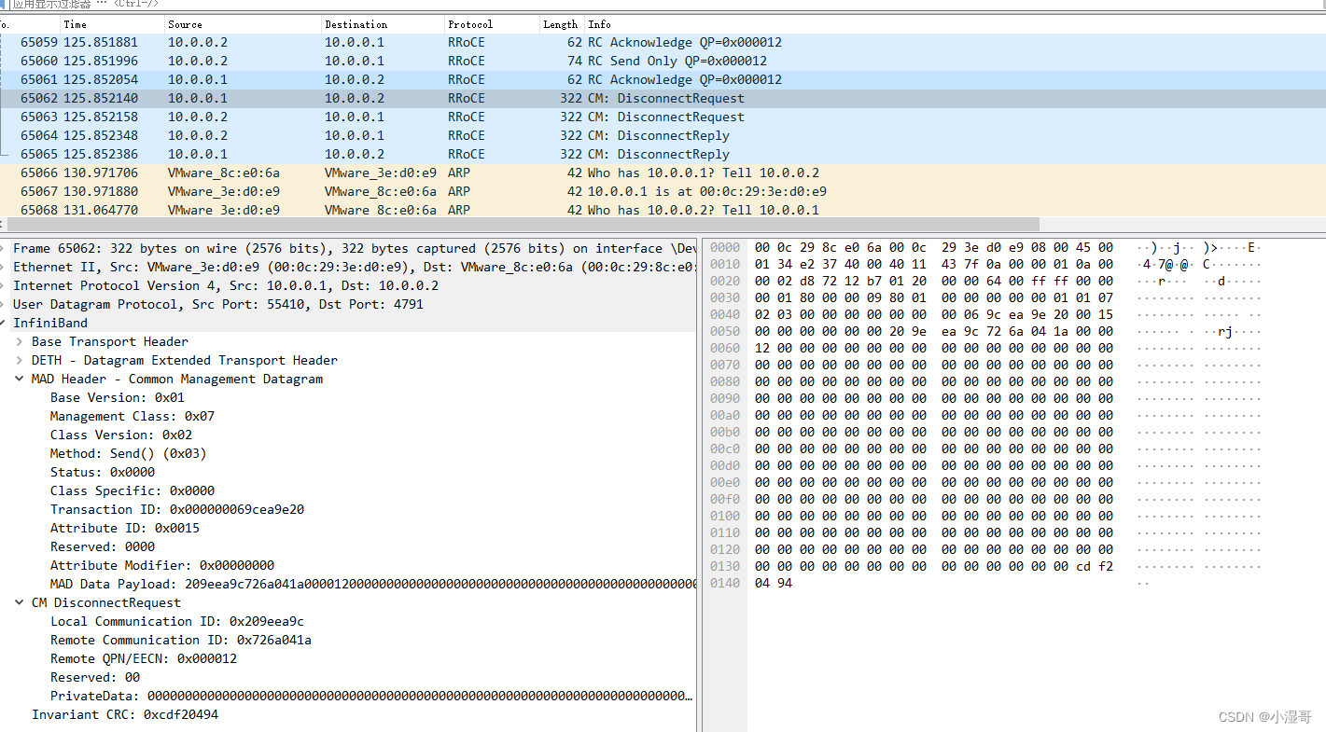Click hex bytes row at offset 0010

click(x=933, y=264)
